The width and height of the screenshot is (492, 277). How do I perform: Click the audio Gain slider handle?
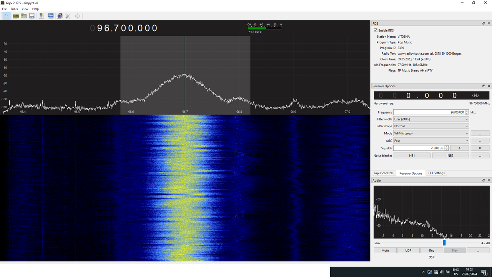[444, 243]
